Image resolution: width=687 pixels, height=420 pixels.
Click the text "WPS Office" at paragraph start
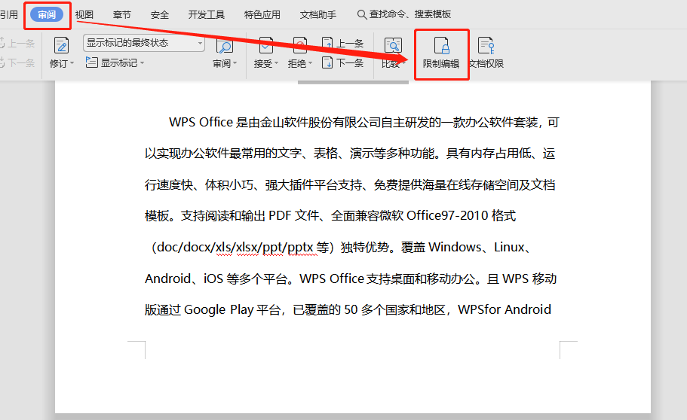click(201, 122)
